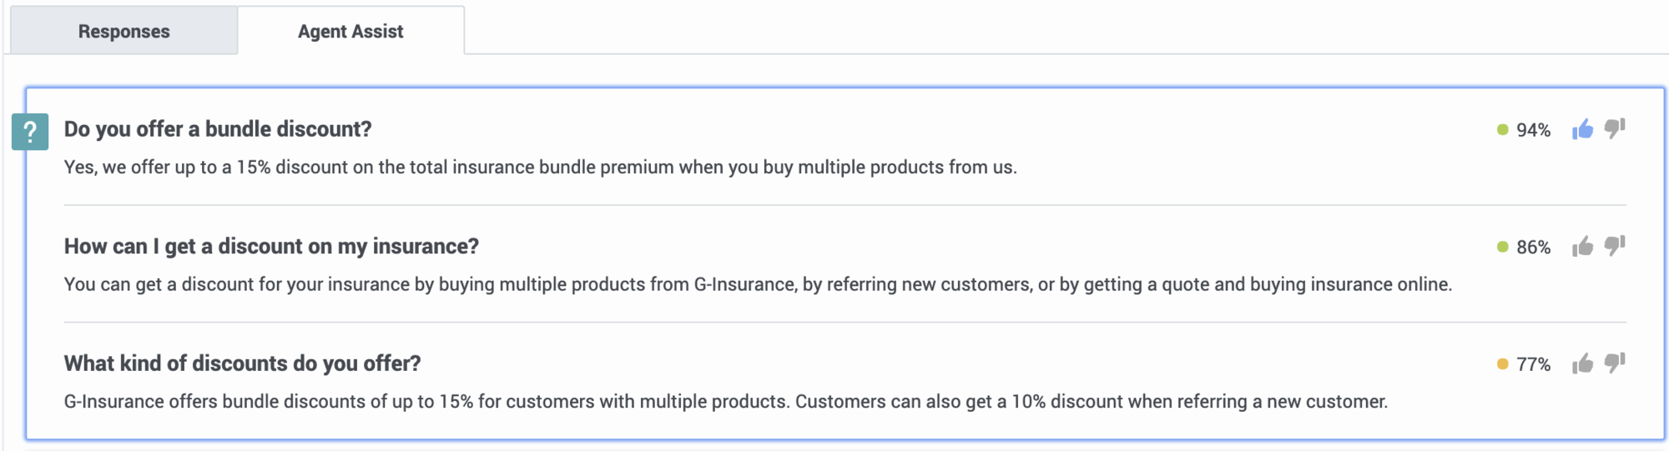Click the 94% confidence score
Image resolution: width=1669 pixels, height=451 pixels.
[x=1533, y=130]
